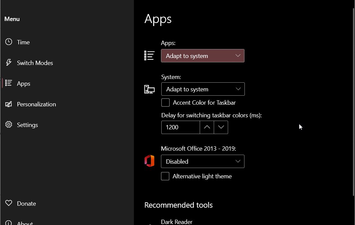Enable Accent Color for Taskbar checkbox
355x225 pixels.
(166, 103)
